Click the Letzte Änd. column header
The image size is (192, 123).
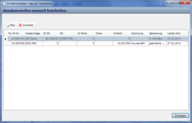click(x=177, y=33)
